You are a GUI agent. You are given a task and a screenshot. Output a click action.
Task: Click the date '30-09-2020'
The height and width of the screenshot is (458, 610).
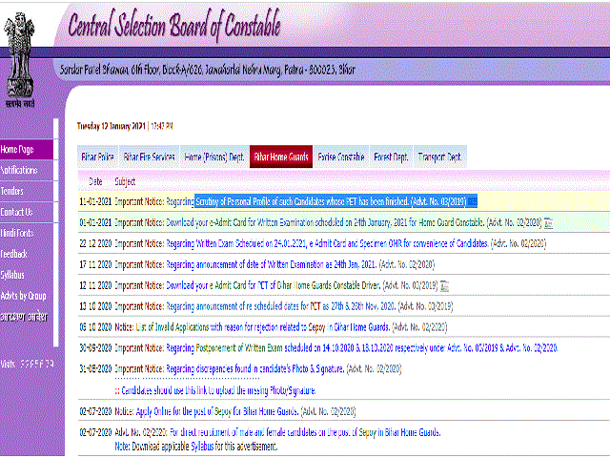pyautogui.click(x=95, y=347)
